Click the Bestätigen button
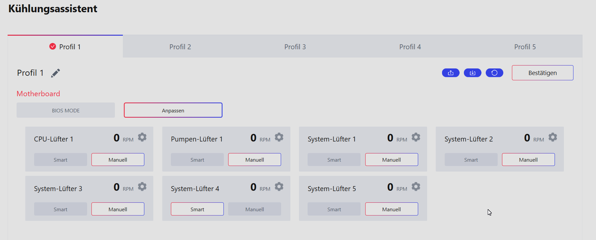 point(542,73)
